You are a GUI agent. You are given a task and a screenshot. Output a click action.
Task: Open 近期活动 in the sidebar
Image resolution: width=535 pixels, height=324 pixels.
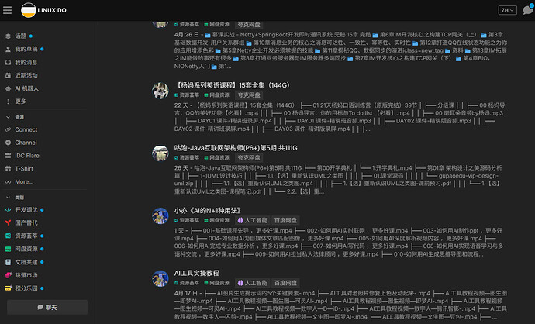pos(26,75)
